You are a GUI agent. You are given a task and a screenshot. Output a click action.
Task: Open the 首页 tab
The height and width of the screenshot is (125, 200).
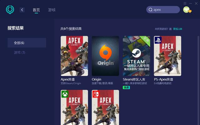tap(36, 10)
